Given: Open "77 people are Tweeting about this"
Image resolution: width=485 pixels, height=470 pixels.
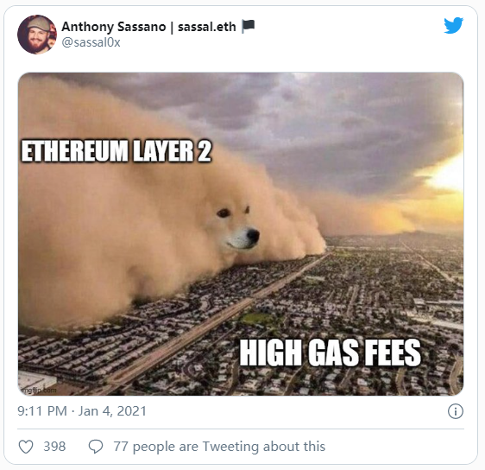Looking at the screenshot, I should [x=219, y=447].
